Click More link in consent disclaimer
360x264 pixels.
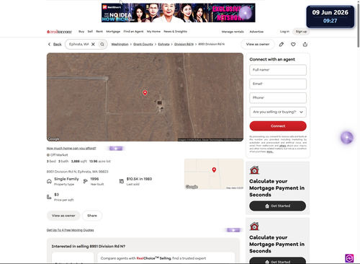tap(270, 151)
